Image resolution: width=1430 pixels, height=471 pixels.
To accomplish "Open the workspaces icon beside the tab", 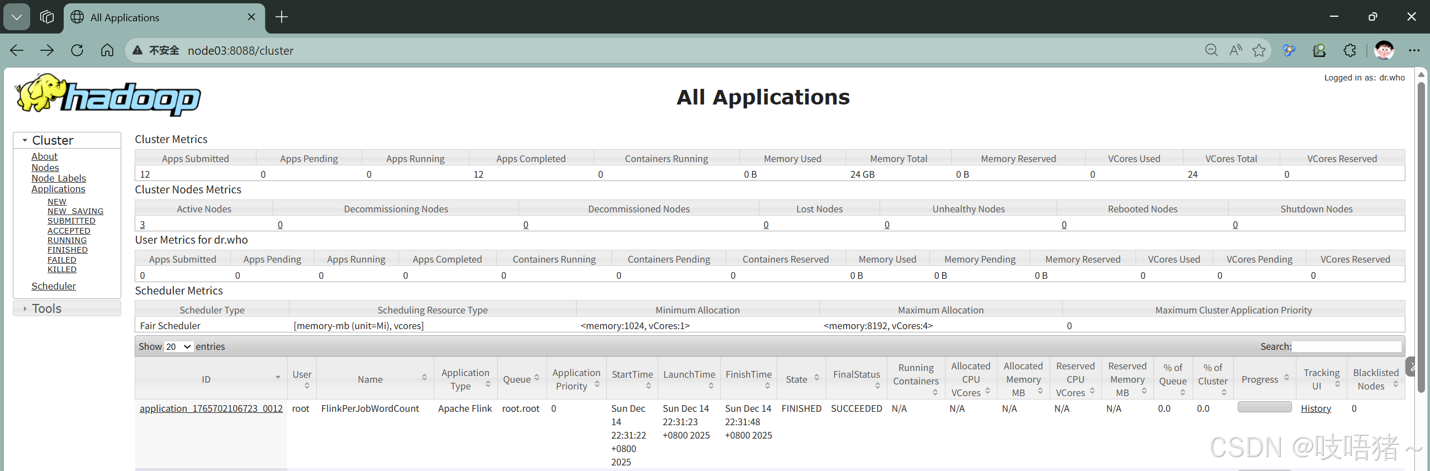I will pyautogui.click(x=47, y=17).
